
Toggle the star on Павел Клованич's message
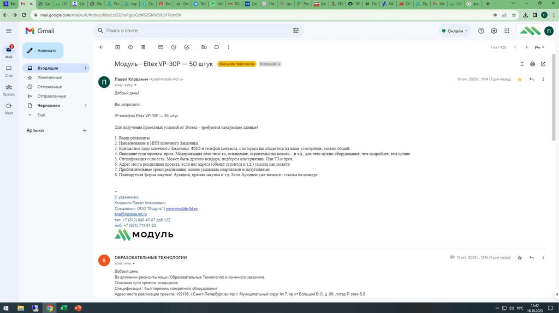[x=520, y=80]
